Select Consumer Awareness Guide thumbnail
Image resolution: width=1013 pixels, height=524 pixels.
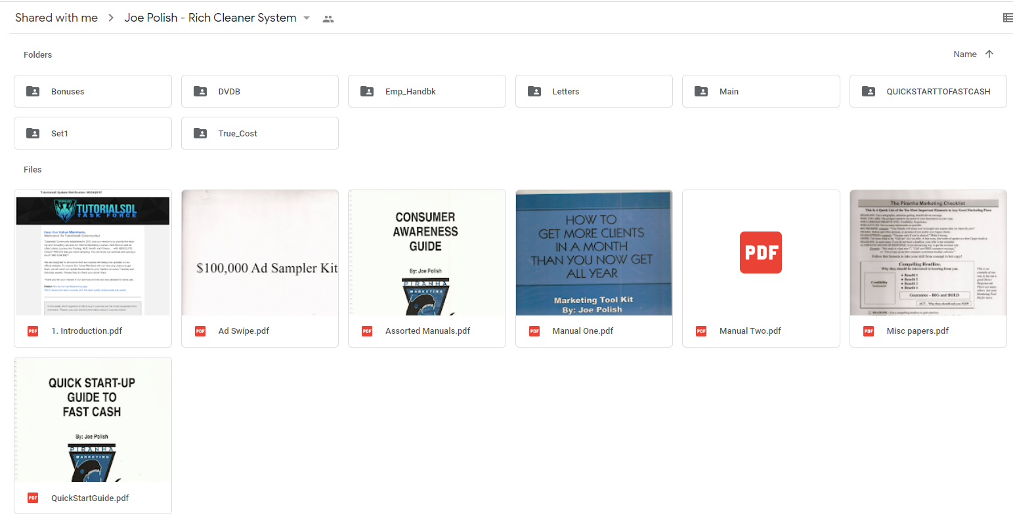pos(427,252)
